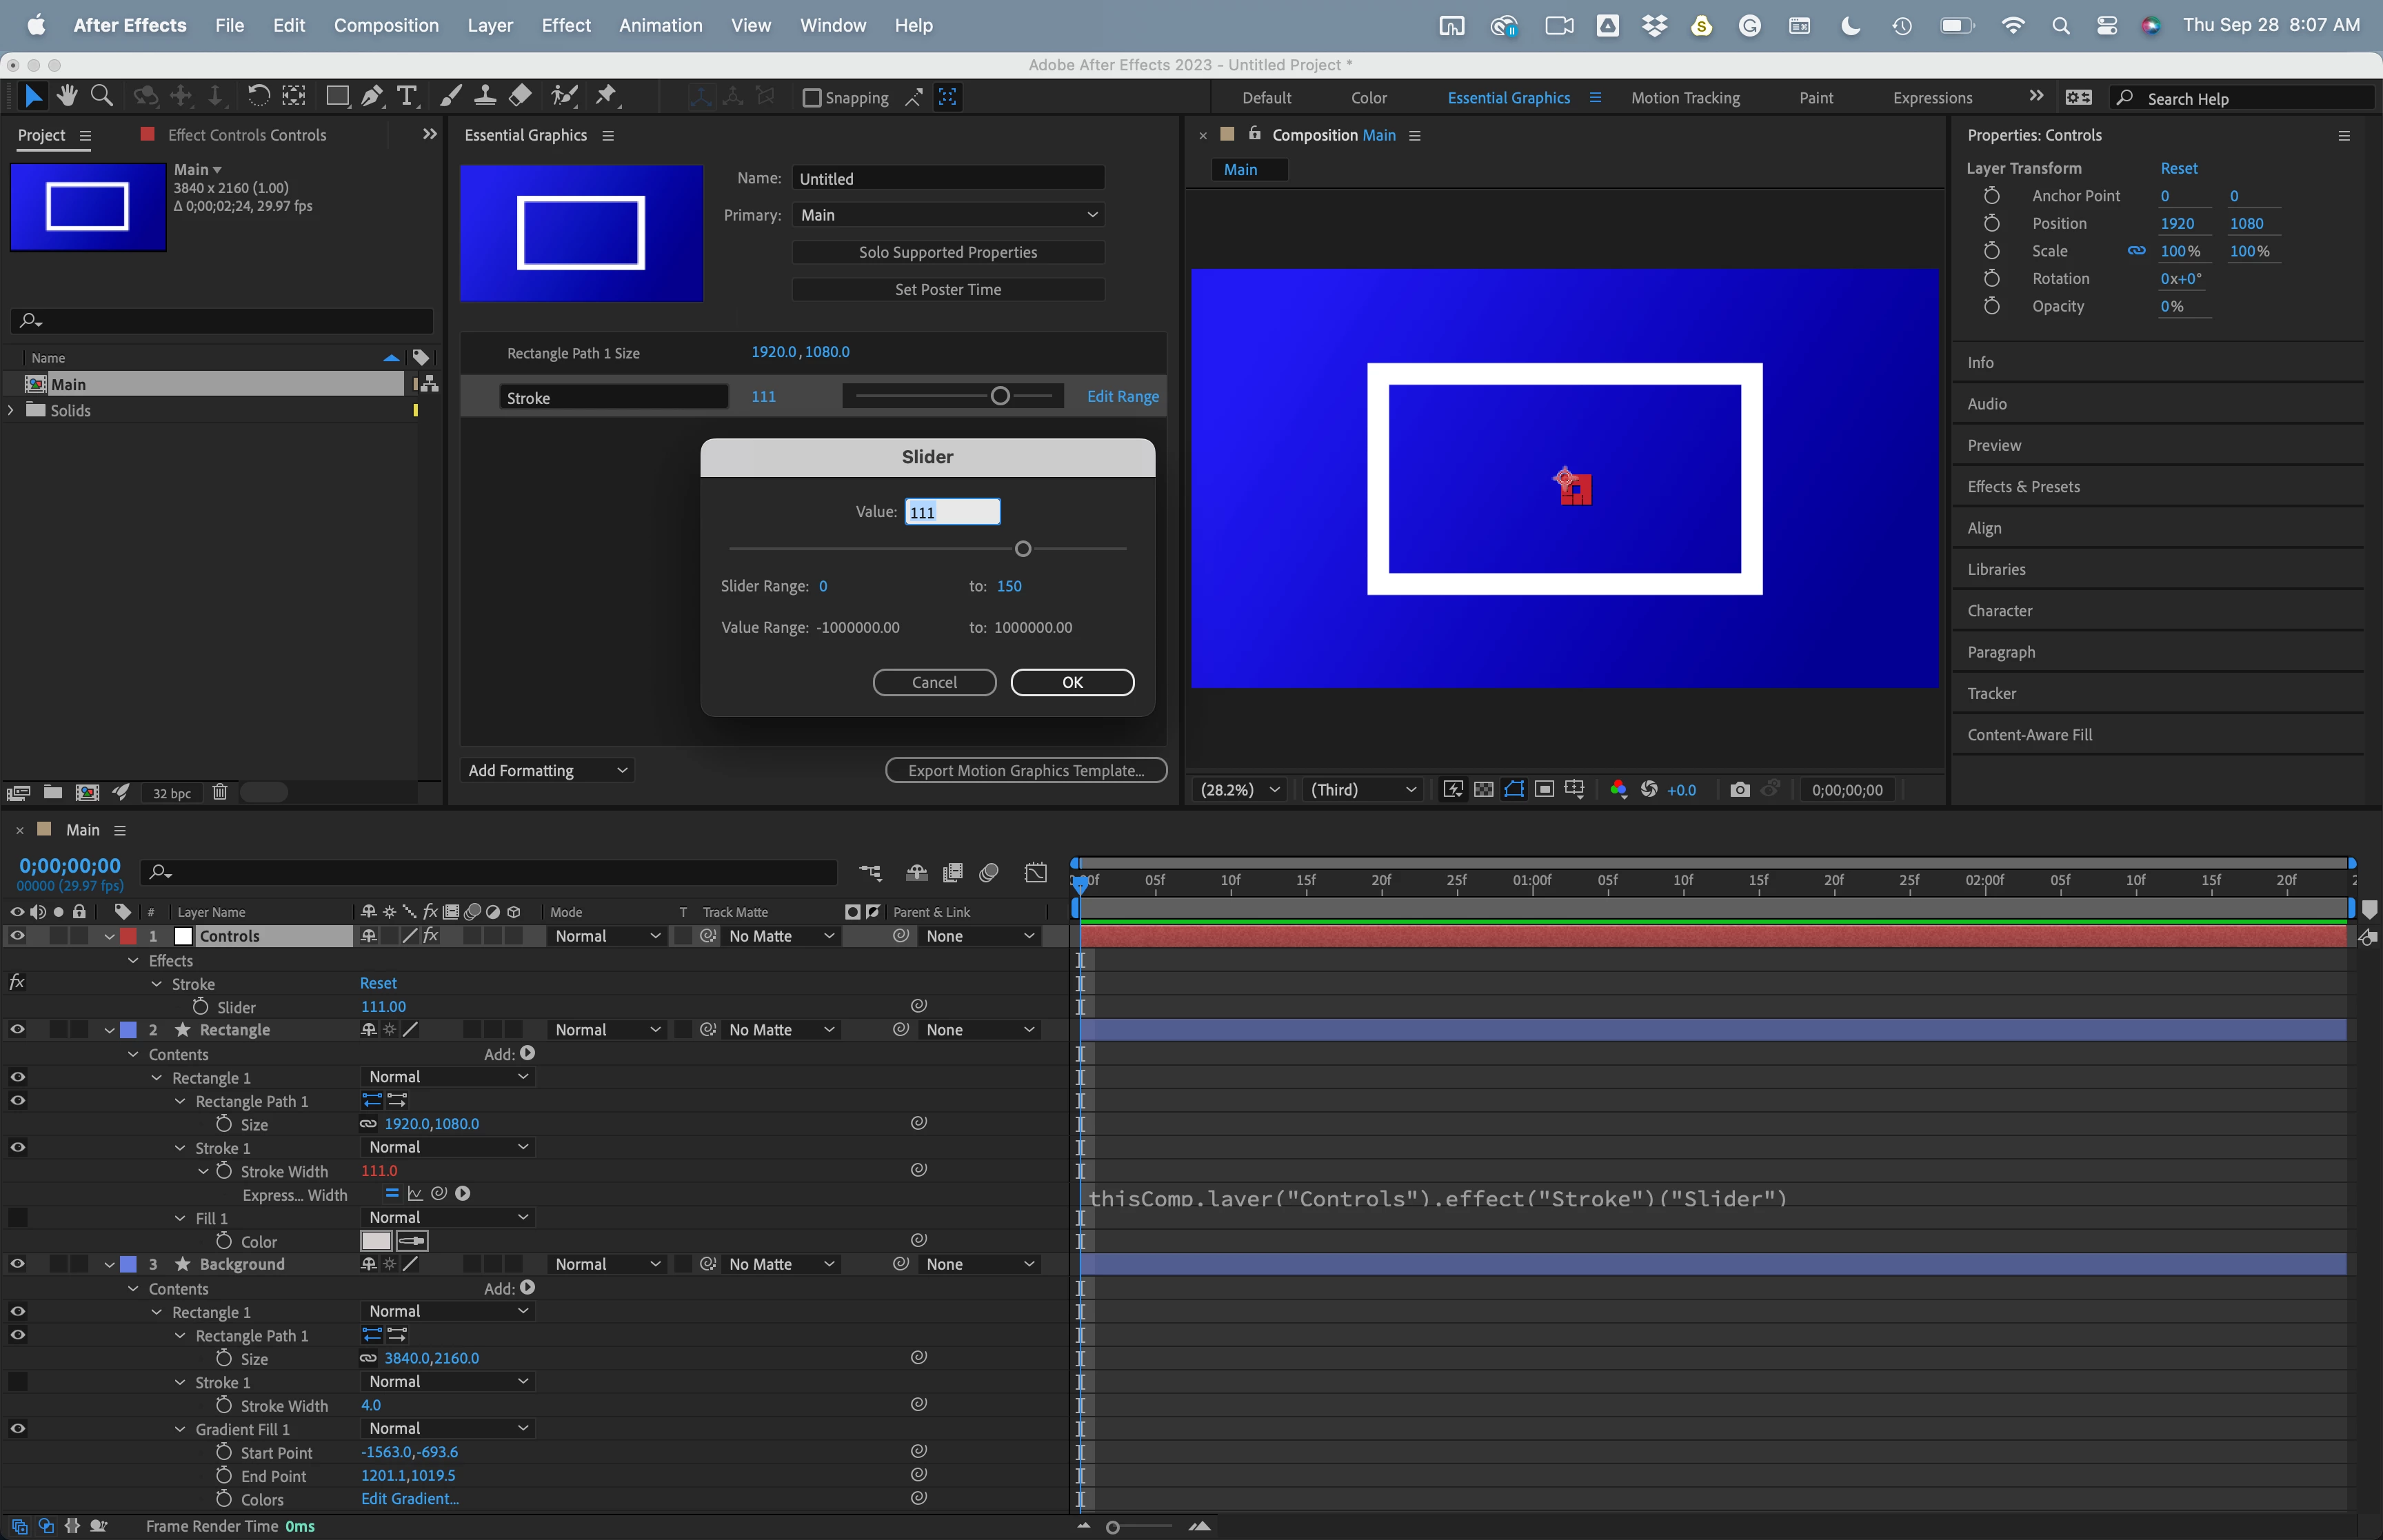
Task: Switch to Motion Tracking workspace
Action: (1685, 98)
